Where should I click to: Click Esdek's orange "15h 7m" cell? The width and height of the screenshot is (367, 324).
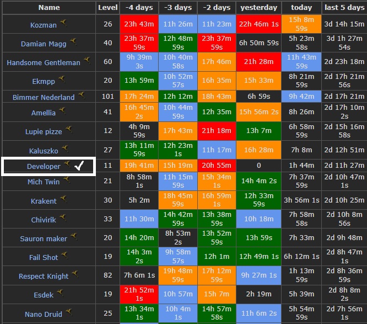click(216, 294)
